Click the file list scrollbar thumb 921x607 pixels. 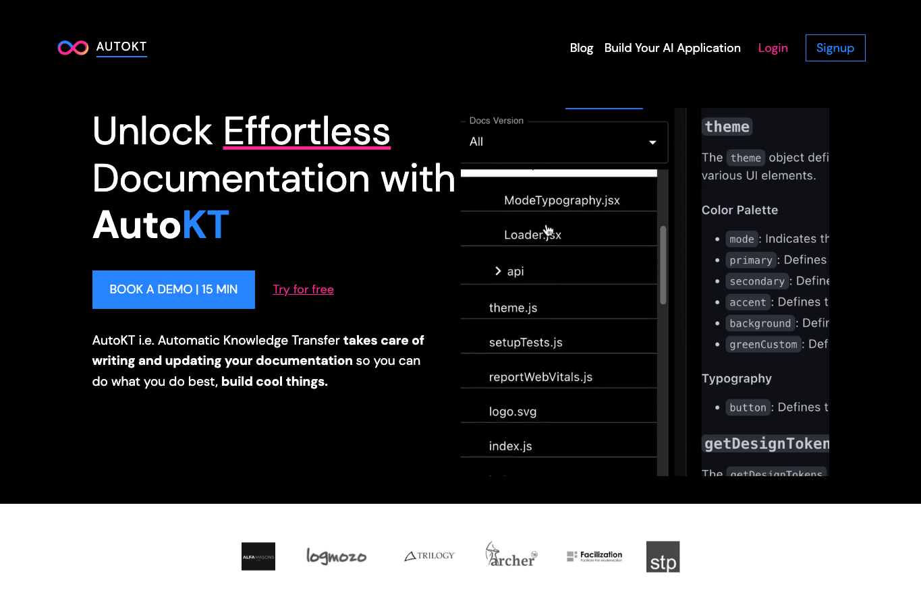pos(663,265)
